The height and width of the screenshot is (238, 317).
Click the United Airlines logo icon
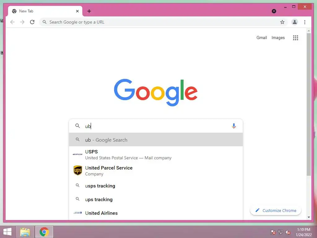pyautogui.click(x=78, y=213)
